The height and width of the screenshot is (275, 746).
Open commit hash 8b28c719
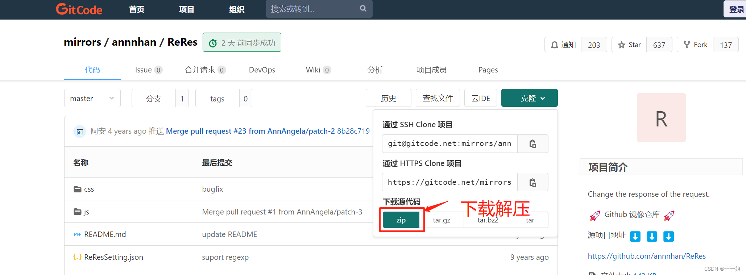click(353, 131)
